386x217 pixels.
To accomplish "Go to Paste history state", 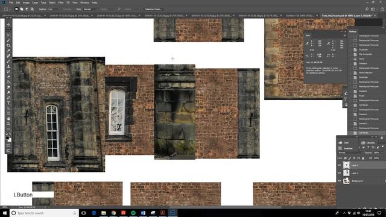I will pyautogui.click(x=362, y=96).
